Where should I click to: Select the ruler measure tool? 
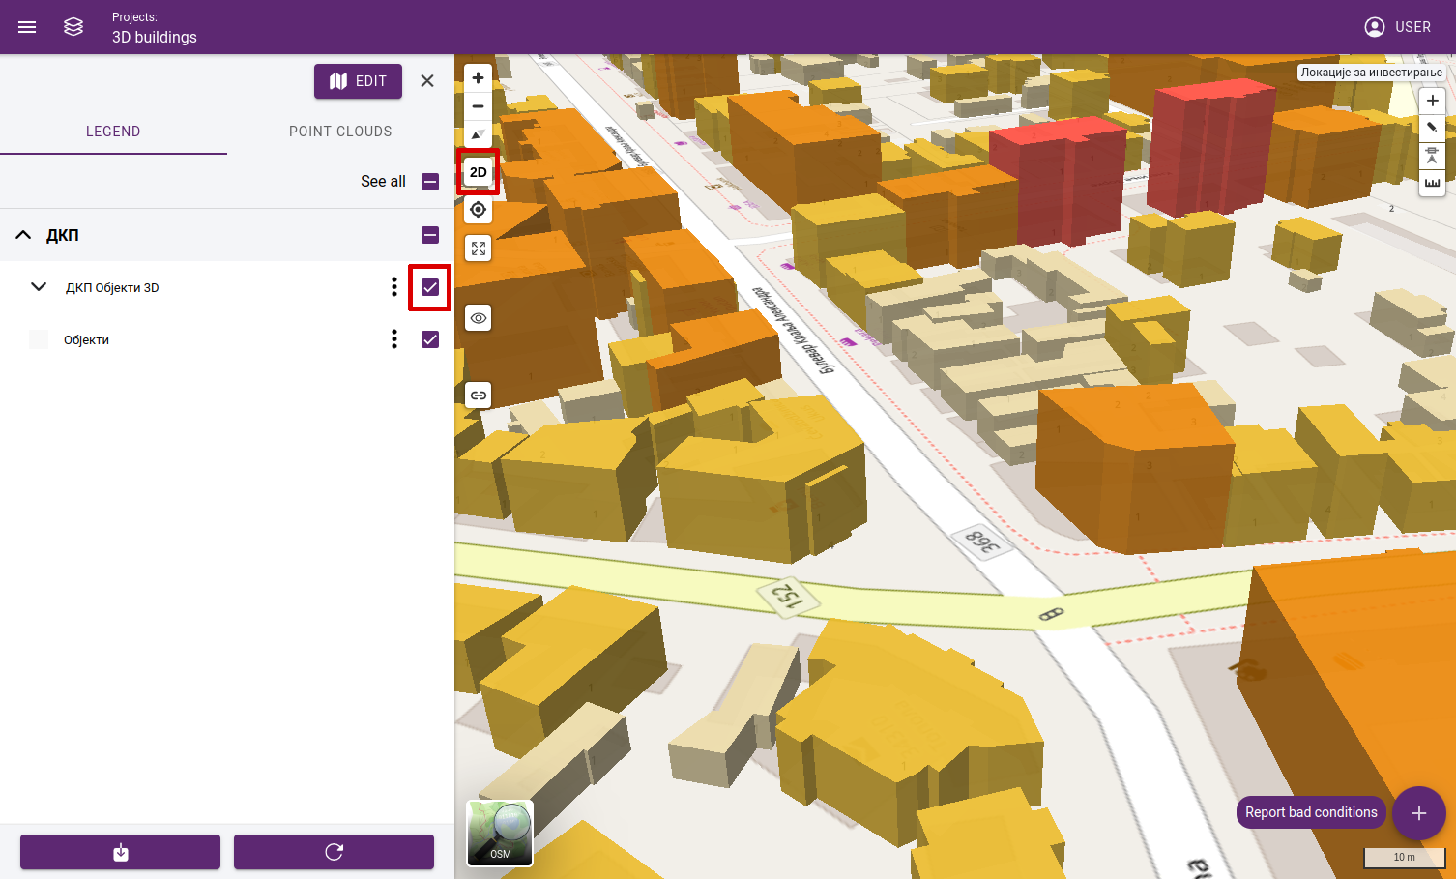tap(1432, 183)
